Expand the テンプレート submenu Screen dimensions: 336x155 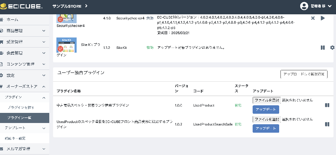coord(24,128)
